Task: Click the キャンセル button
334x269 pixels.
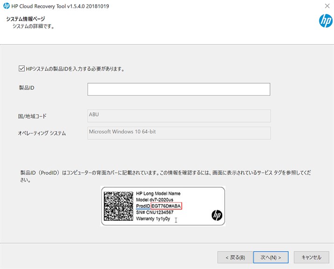Action: (x=312, y=257)
